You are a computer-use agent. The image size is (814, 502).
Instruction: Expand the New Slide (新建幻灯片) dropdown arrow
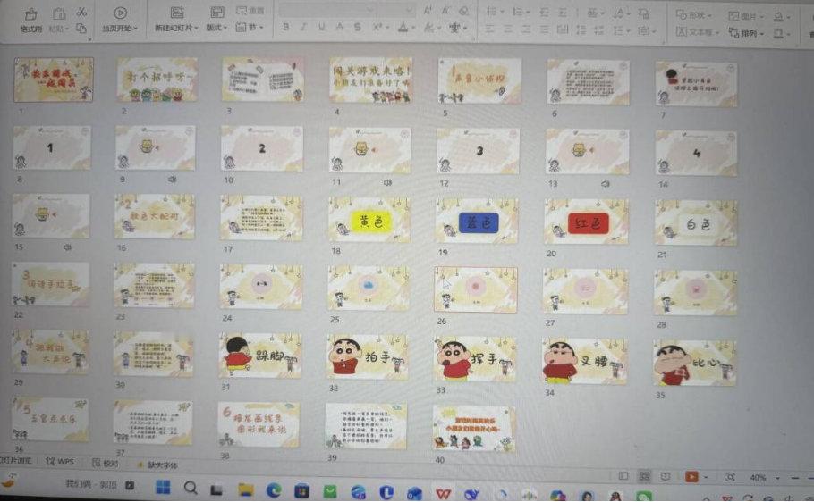tap(196, 28)
